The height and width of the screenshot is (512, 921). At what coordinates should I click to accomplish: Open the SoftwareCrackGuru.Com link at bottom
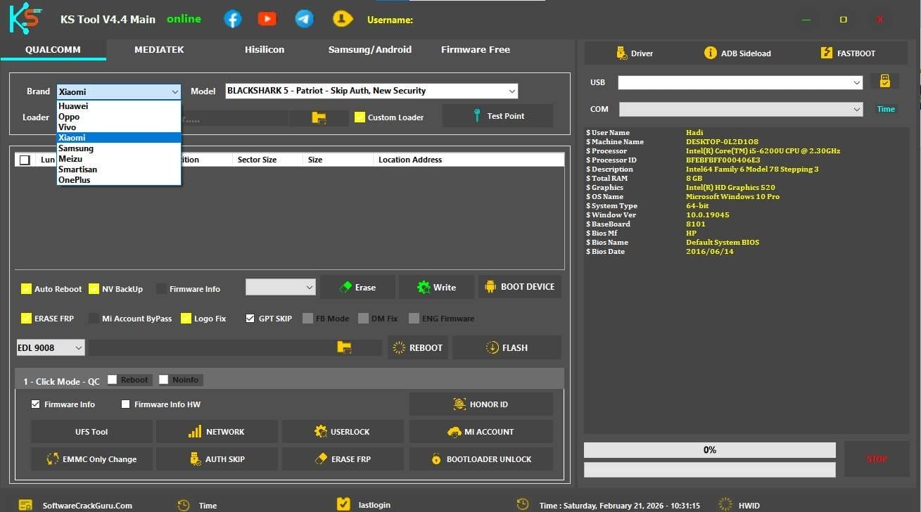pos(86,505)
